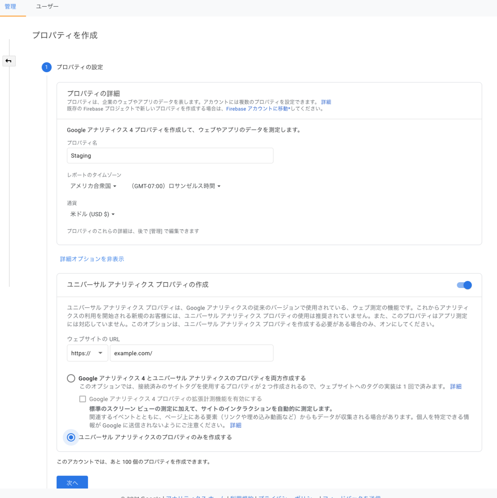Image resolution: width=497 pixels, height=498 pixels.
Task: Click the website URL field with example.com/
Action: pos(192,353)
